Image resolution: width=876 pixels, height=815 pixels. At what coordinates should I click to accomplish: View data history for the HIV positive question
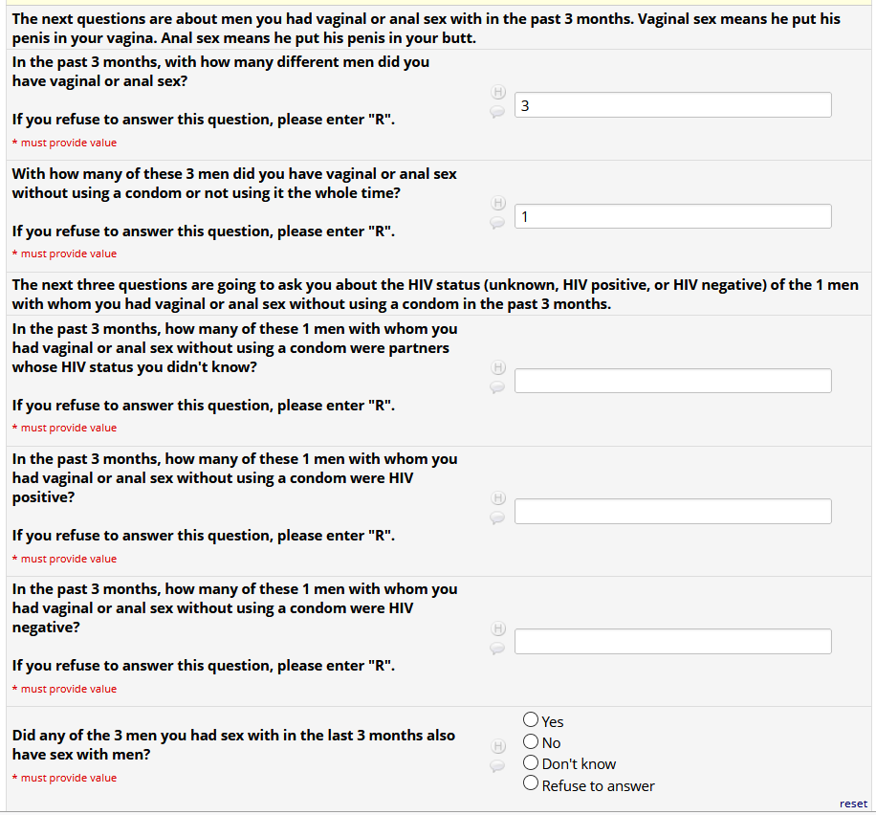pyautogui.click(x=497, y=498)
